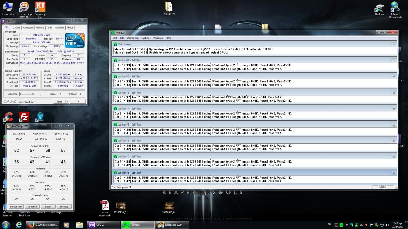Click the Reset button in RealTemp

tap(48, 206)
